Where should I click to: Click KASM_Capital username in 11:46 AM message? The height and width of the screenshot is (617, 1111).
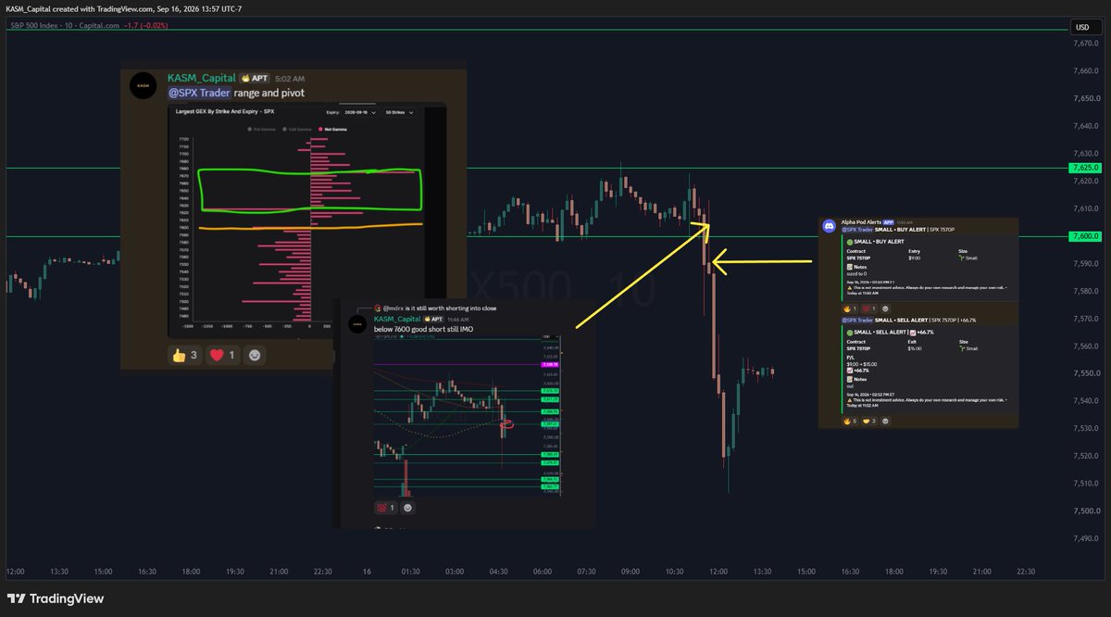399,318
